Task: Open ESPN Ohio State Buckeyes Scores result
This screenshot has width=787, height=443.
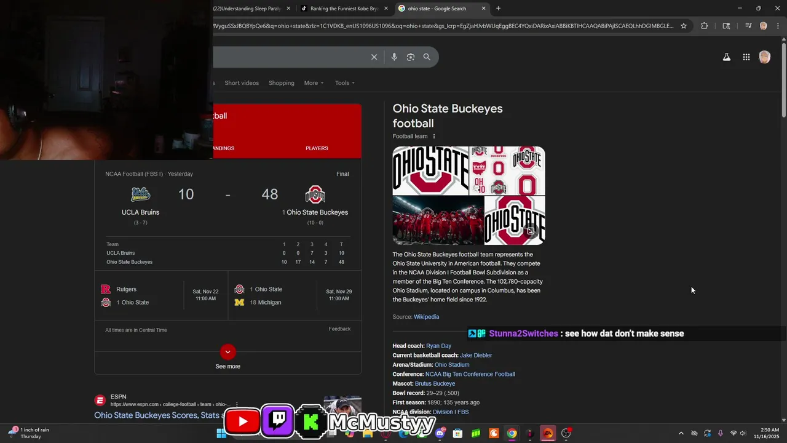Action: (x=160, y=415)
